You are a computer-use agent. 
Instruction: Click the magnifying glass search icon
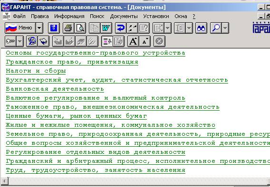pos(216,28)
